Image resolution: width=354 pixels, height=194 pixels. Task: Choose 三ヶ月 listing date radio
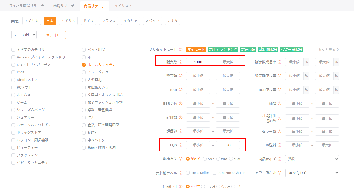click(x=203, y=186)
